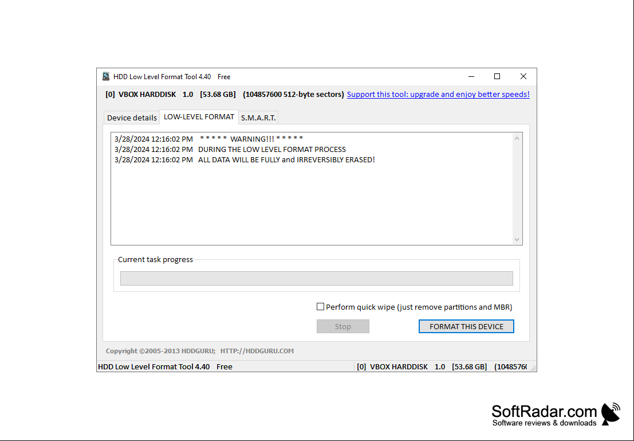Click the status bar VBOX HARDDISK entry
The height and width of the screenshot is (441, 634).
[x=442, y=366]
